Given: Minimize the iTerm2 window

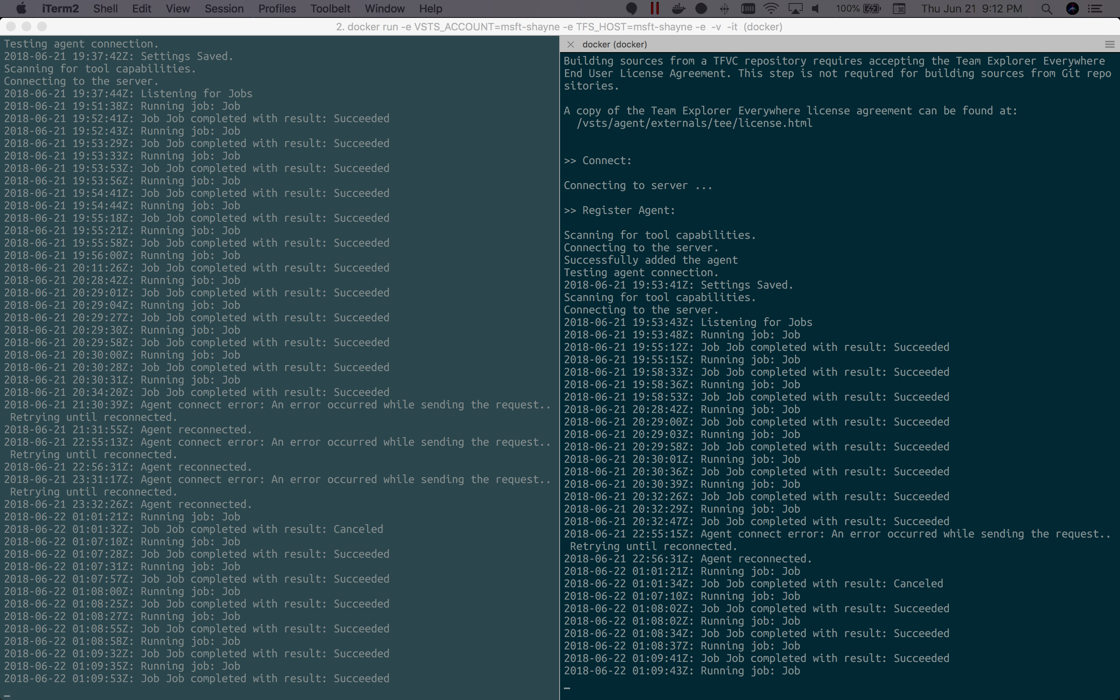Looking at the screenshot, I should click(x=26, y=27).
